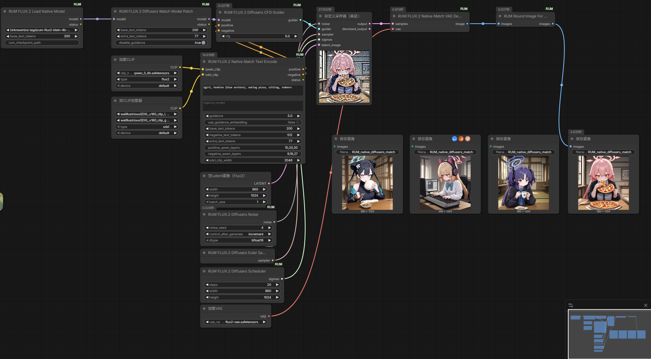Decrease the noise_seed value
The image size is (651, 359).
[x=207, y=228]
